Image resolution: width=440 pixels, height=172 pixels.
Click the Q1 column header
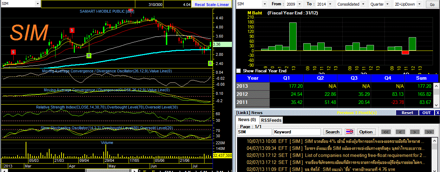286,78
